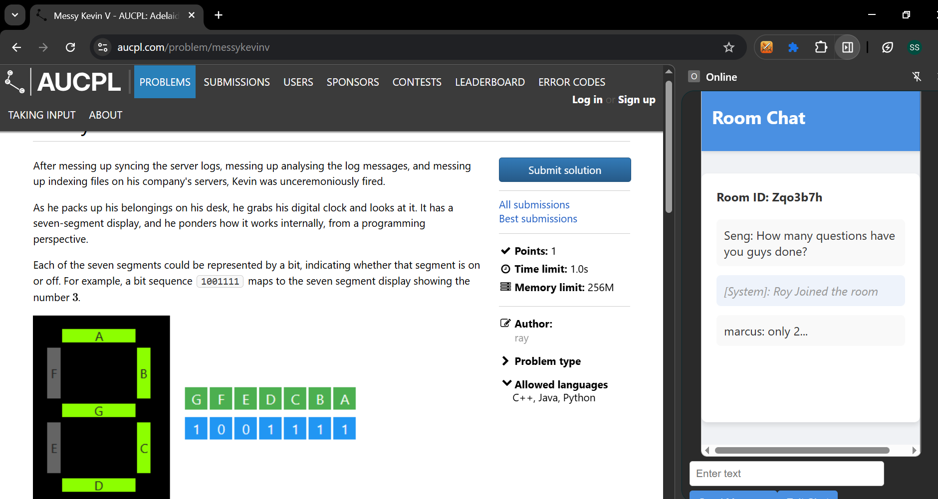Click the AUCPL logo
The height and width of the screenshot is (499, 938).
pos(63,82)
